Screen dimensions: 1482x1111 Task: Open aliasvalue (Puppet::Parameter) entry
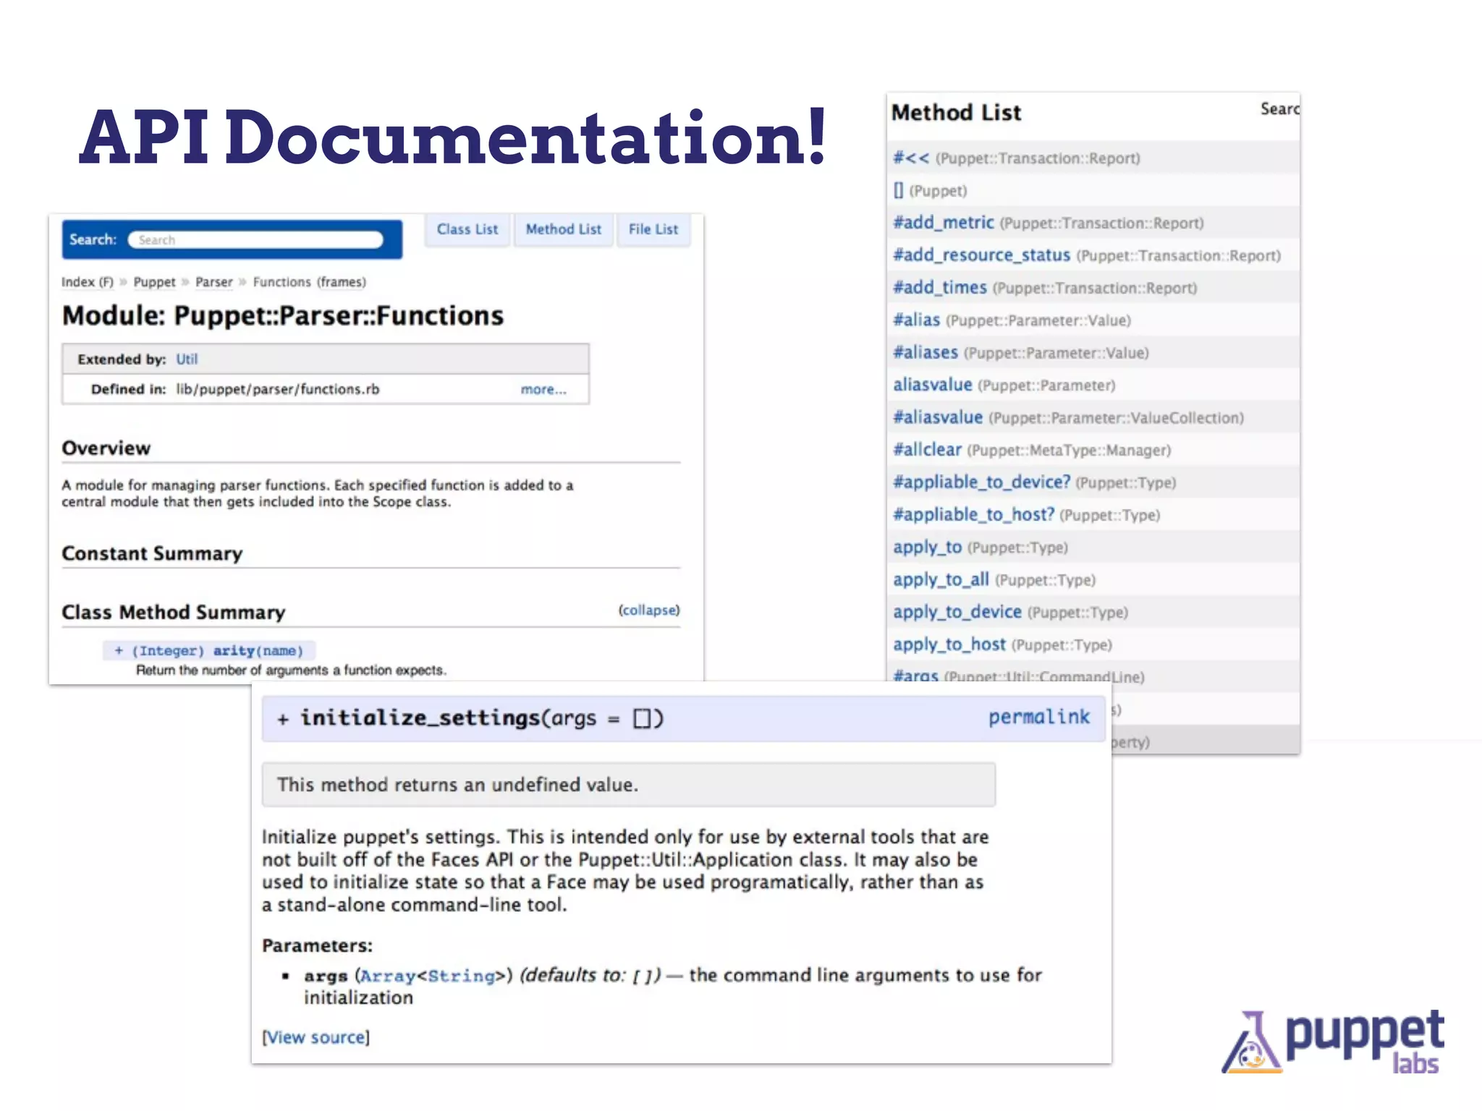(932, 385)
